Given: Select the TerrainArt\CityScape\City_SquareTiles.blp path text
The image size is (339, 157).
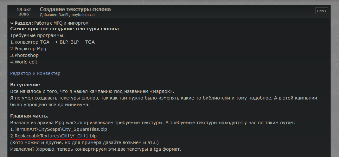Looking at the screenshot, I should (x=61, y=129).
